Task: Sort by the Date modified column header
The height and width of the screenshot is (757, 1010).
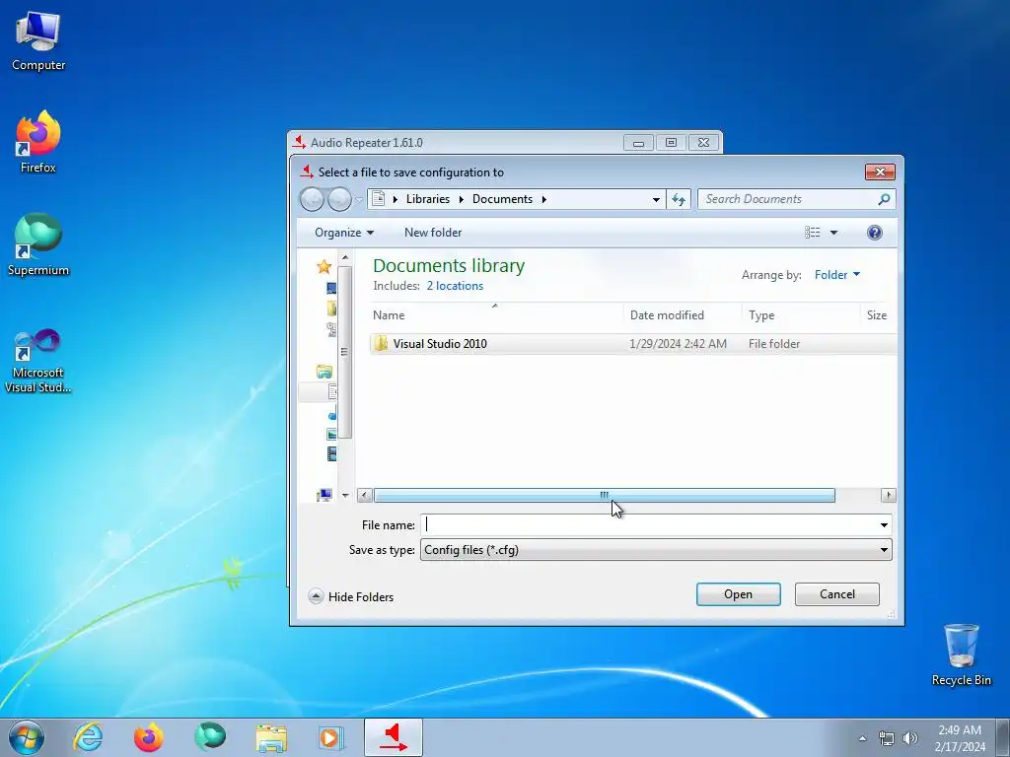Action: [x=683, y=315]
